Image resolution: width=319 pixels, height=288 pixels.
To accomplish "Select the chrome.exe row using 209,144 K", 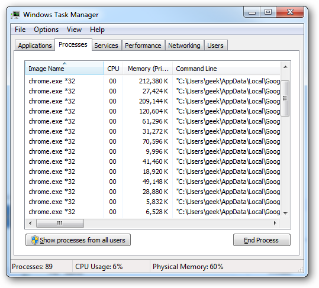I will [x=153, y=101].
